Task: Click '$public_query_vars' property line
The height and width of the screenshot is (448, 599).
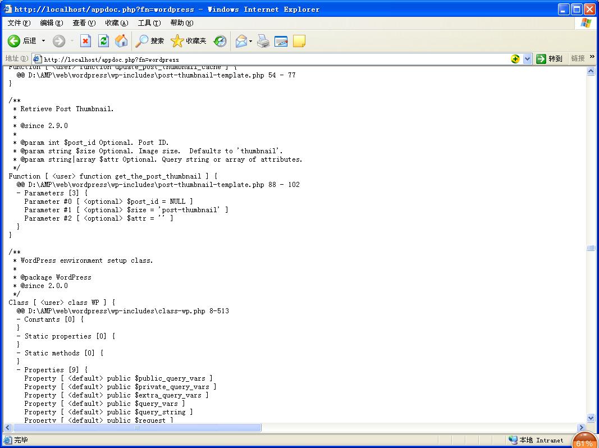Action: point(118,378)
